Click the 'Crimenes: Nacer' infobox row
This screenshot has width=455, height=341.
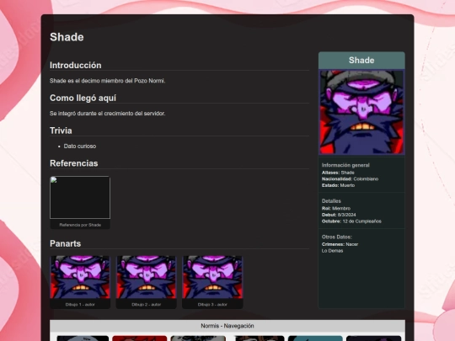click(x=340, y=244)
